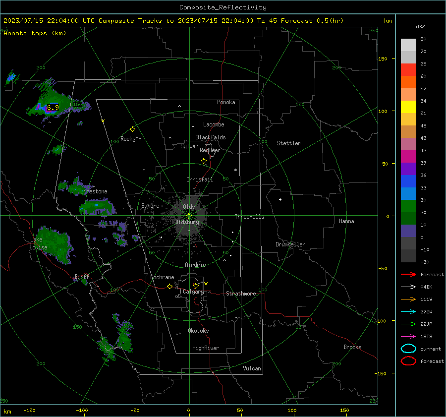Pick the red 65 dBZ color swatch
This screenshot has width=446, height=417.
click(x=408, y=69)
